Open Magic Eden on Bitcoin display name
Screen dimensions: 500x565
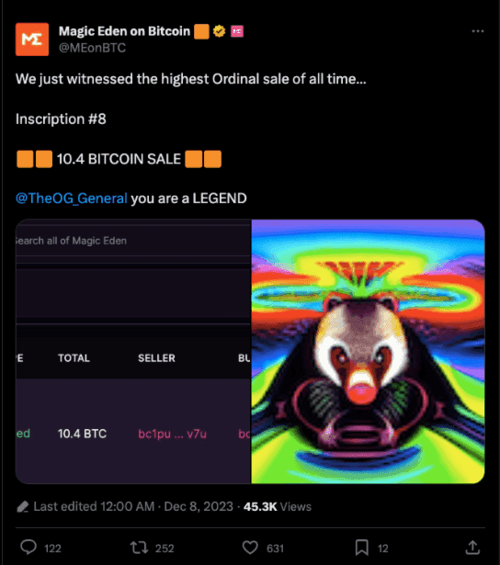pos(124,31)
